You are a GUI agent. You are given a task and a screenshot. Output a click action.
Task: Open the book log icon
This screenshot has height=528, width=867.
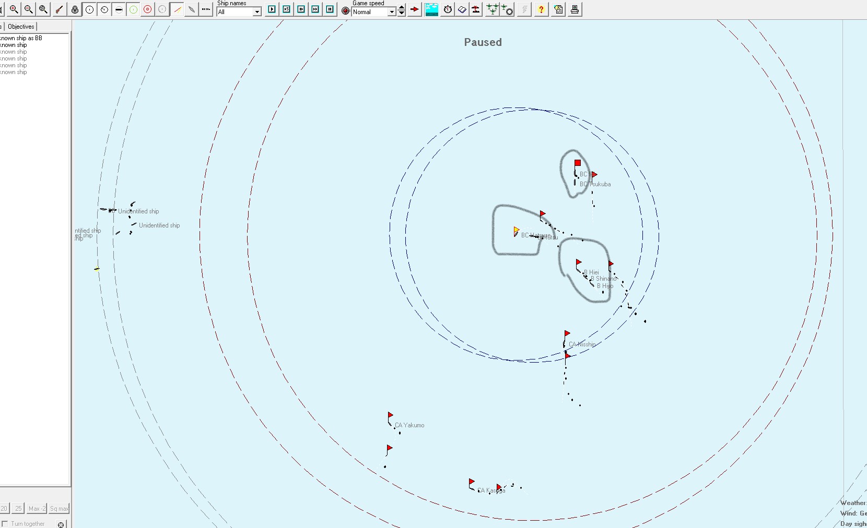tap(462, 9)
